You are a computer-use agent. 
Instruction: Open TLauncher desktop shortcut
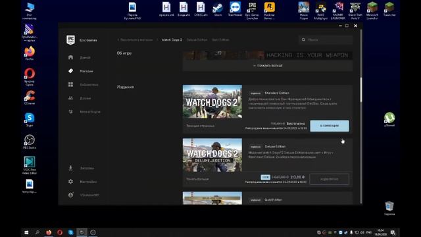coord(389,9)
